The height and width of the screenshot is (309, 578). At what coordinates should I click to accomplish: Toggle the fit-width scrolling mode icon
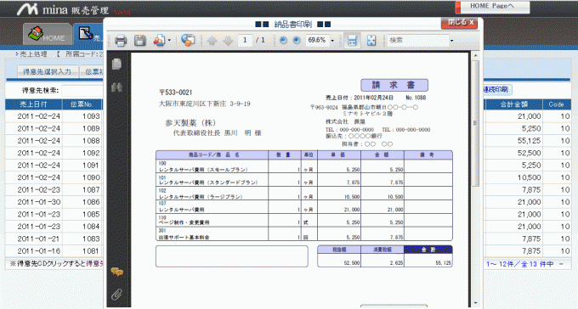pyautogui.click(x=352, y=40)
